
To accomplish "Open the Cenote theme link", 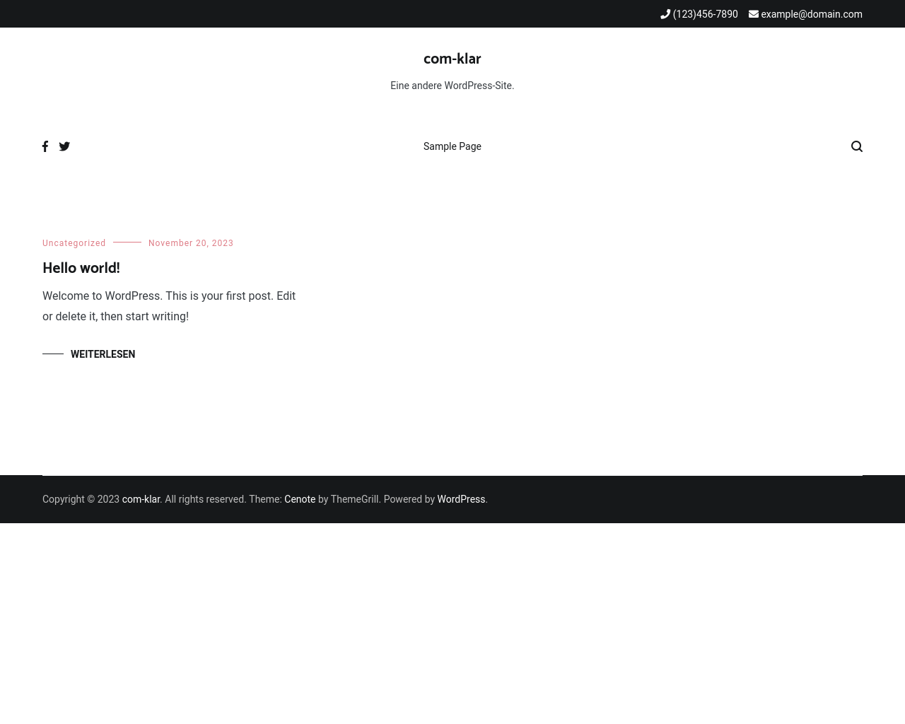I will (x=300, y=499).
